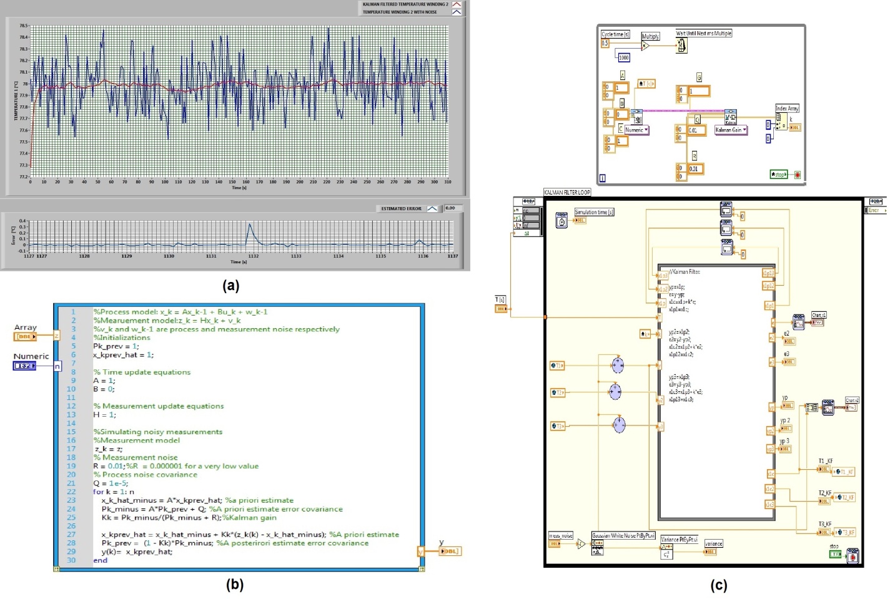
Task: Click line 19 R assignment in the script
Action: coord(176,466)
